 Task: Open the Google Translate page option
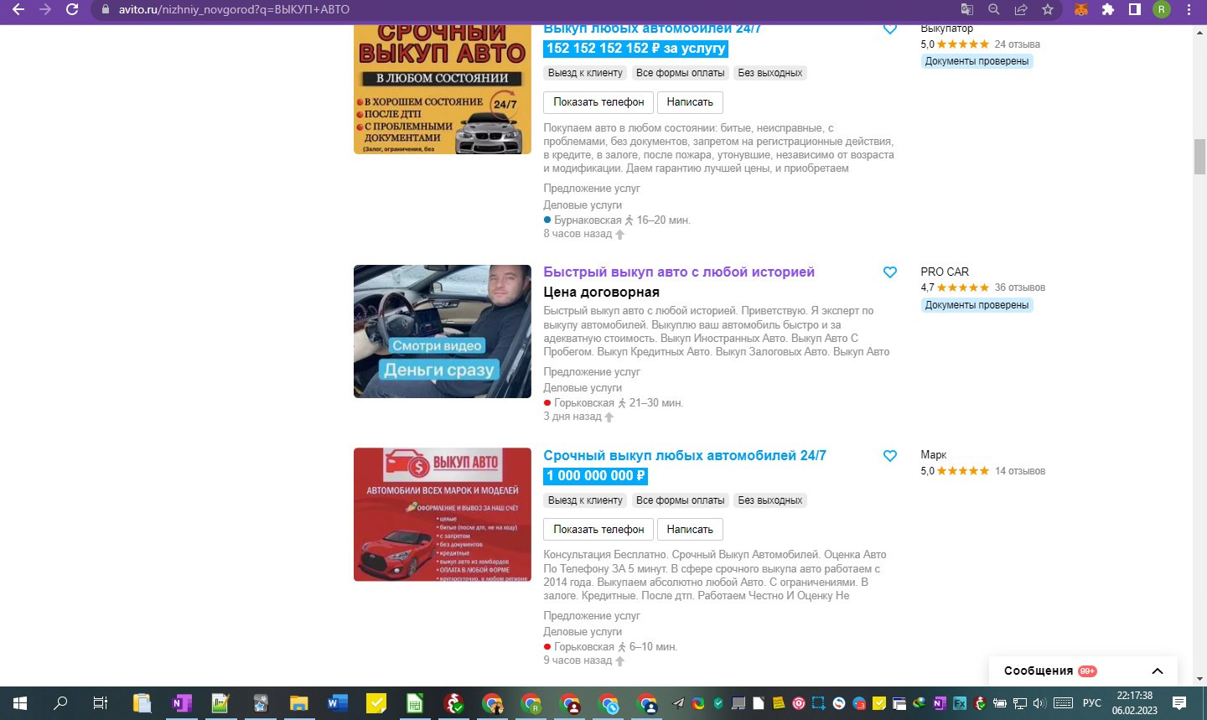click(967, 9)
